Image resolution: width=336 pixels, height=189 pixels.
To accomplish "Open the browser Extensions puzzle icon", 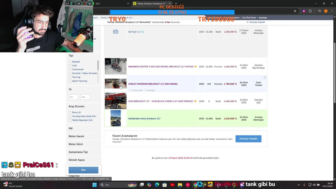I will coord(310,11).
